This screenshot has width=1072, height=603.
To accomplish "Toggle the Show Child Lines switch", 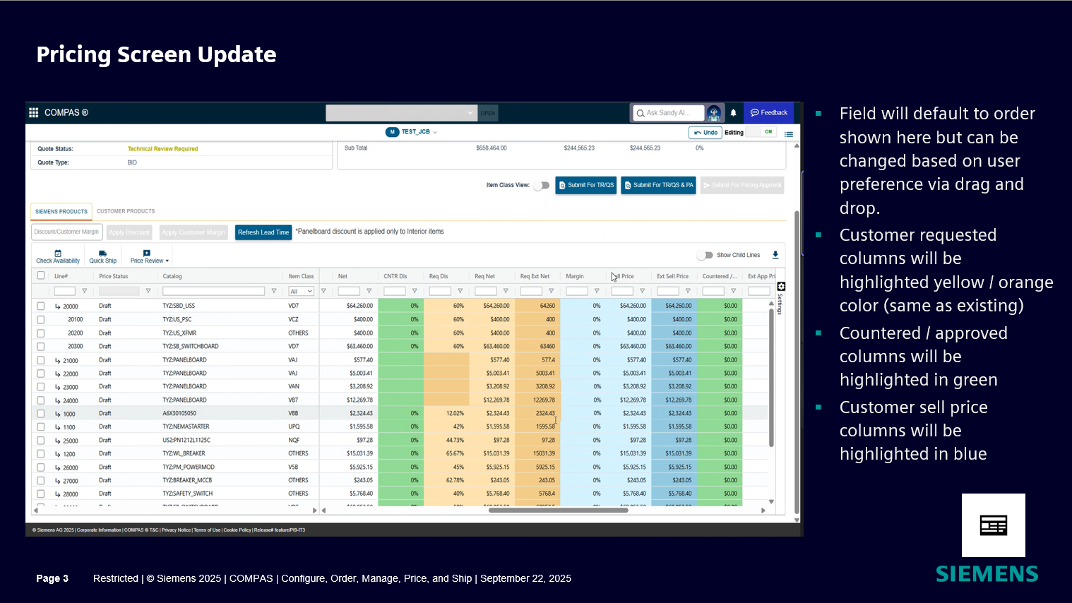I will coord(705,255).
